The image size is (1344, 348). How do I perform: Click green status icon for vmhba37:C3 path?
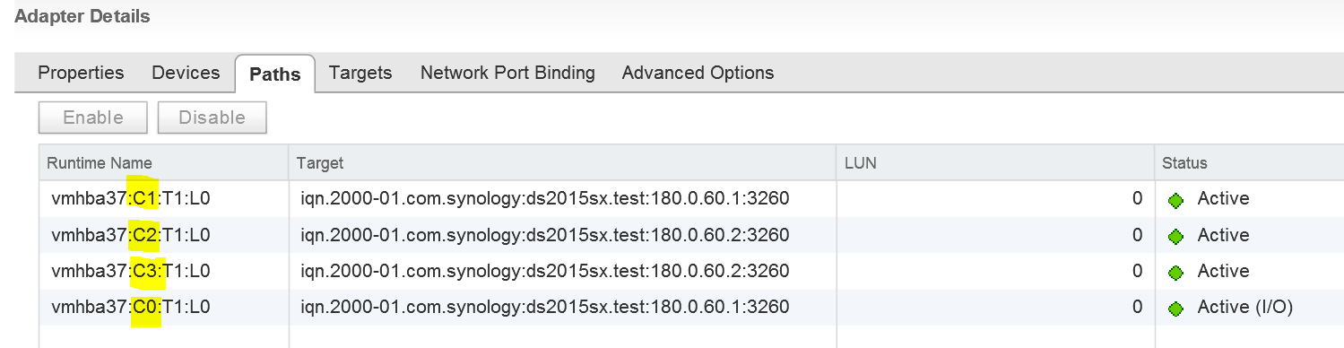pos(1176,272)
